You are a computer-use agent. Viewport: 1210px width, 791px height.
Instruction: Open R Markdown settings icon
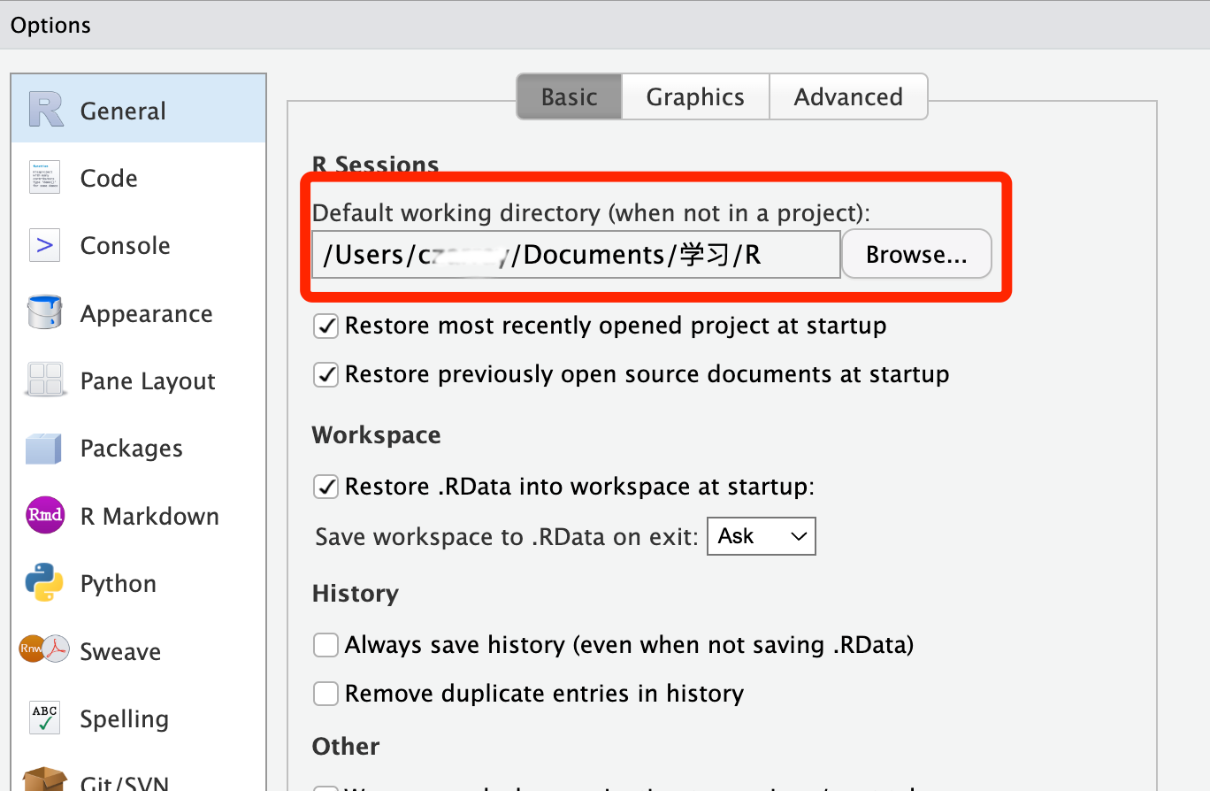45,516
